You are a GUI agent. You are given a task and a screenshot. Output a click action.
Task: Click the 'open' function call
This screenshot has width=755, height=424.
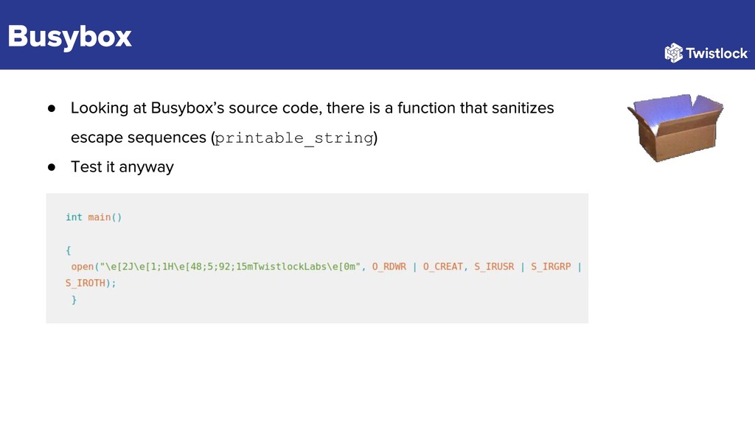[x=83, y=266]
